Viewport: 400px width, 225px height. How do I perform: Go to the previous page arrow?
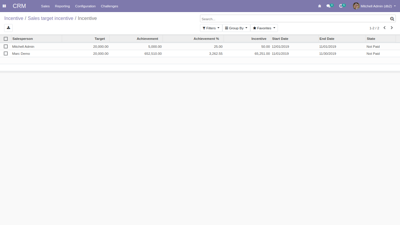point(384,28)
